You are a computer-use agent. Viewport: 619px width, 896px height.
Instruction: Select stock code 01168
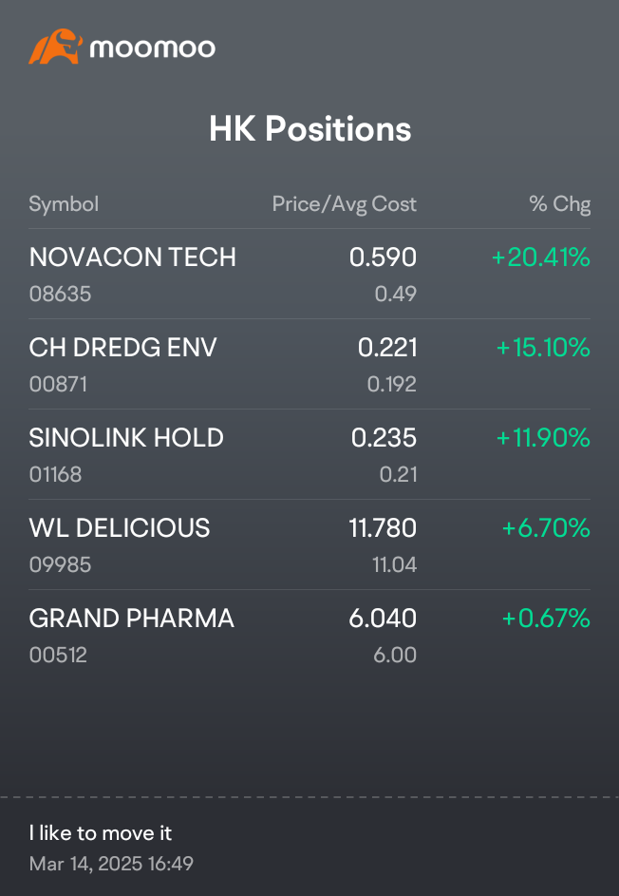click(x=55, y=474)
